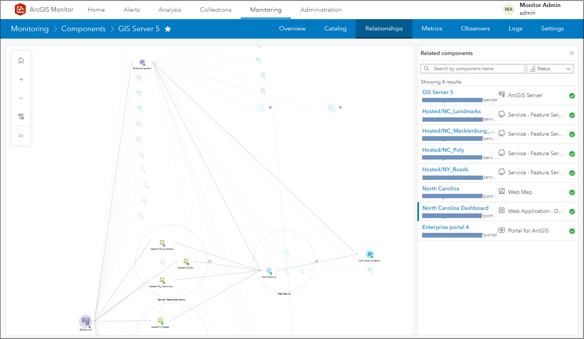584x339 pixels.
Task: Go to the Home menu
Action: [96, 10]
